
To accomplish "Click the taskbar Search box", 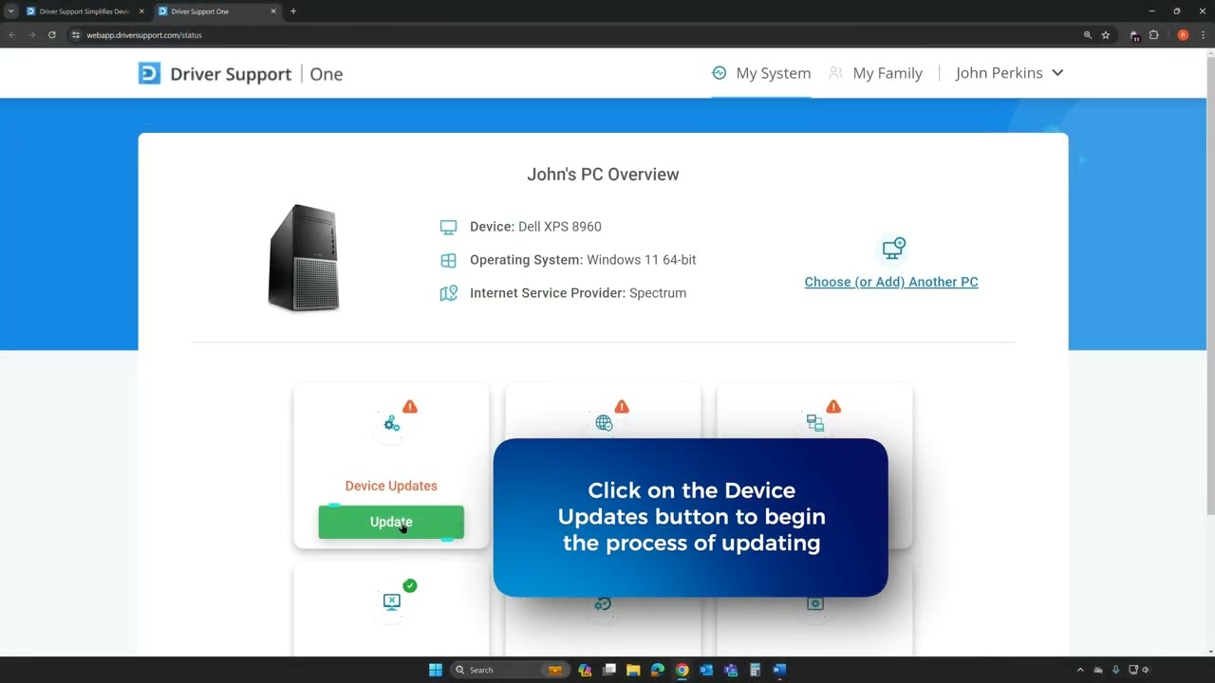I will (x=508, y=670).
